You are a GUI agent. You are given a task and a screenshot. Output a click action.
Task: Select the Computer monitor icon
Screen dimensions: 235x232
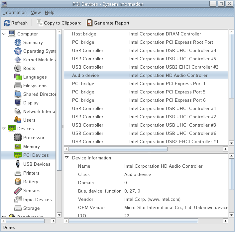coord(12,34)
